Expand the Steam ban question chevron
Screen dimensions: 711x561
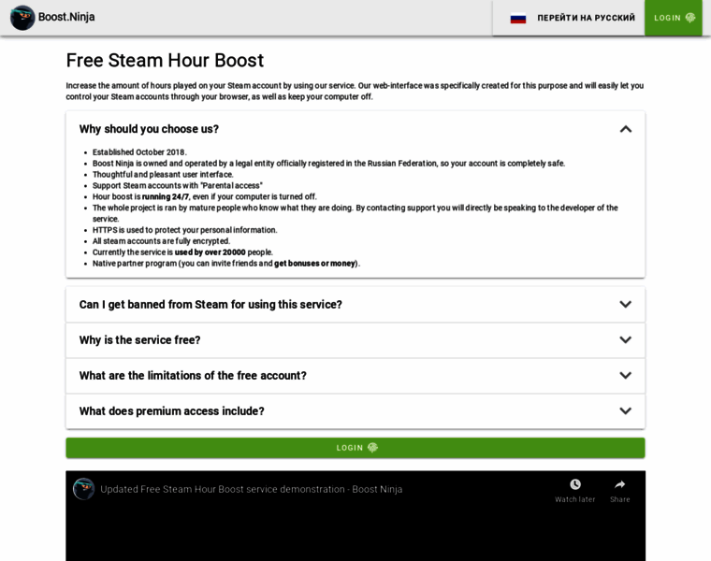tap(625, 305)
